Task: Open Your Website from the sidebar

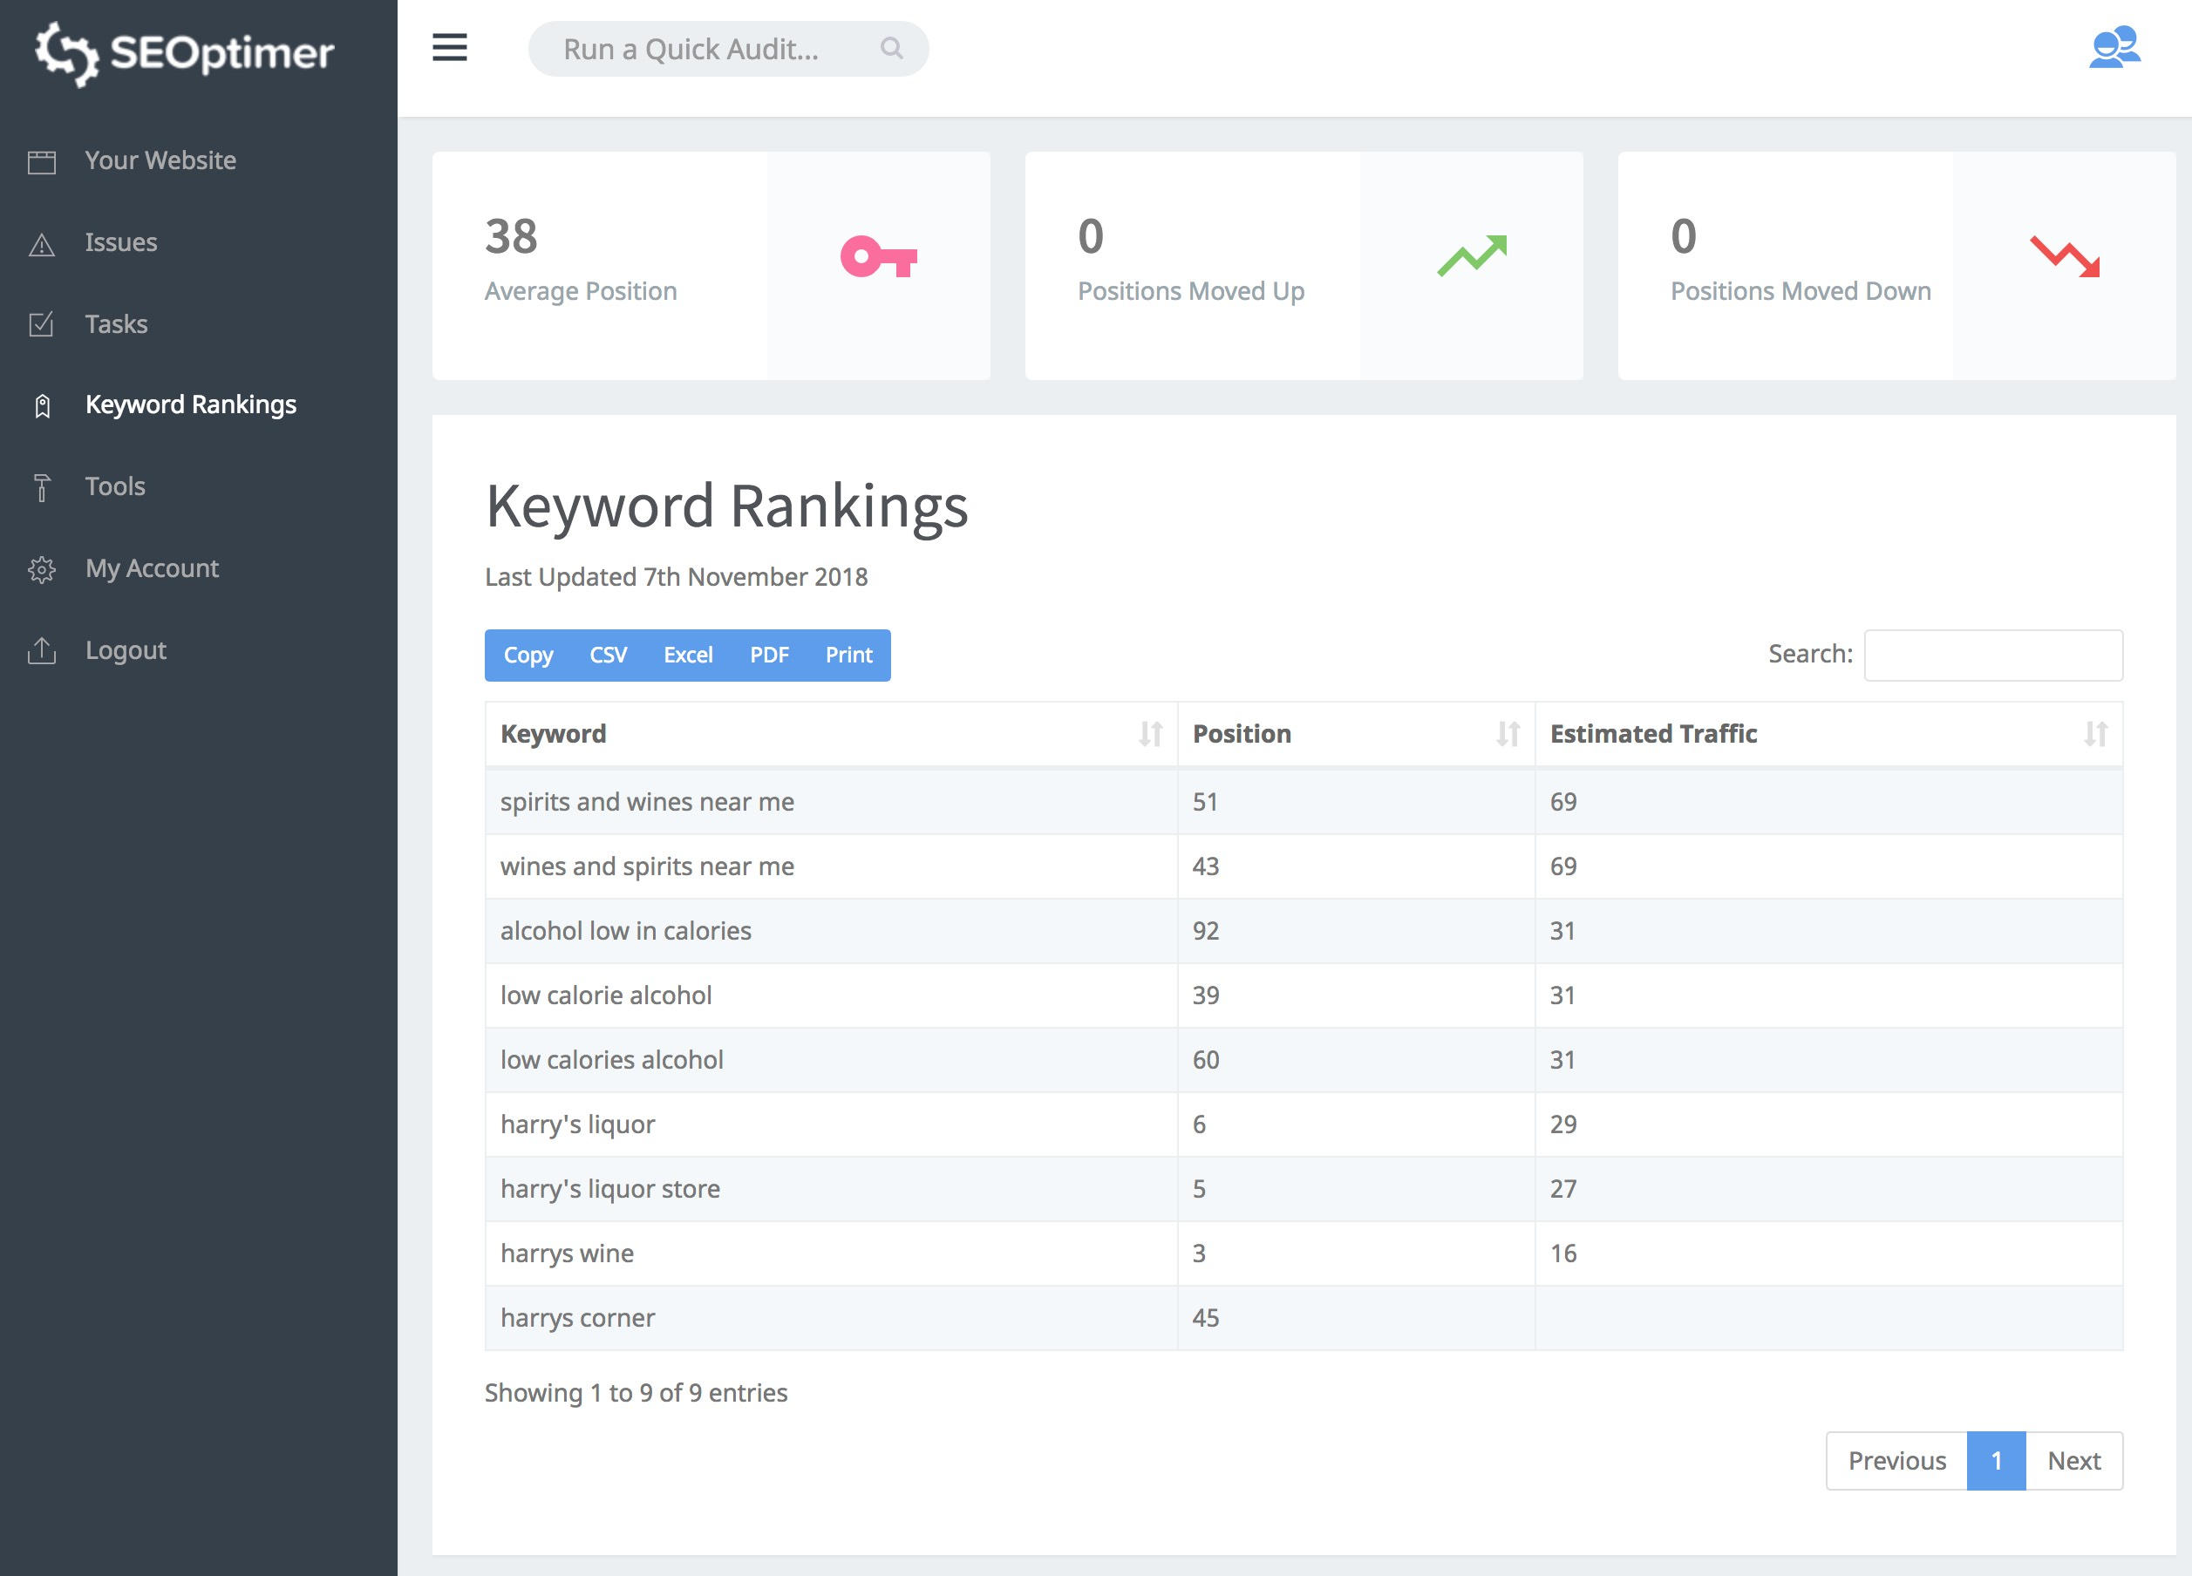Action: tap(160, 160)
